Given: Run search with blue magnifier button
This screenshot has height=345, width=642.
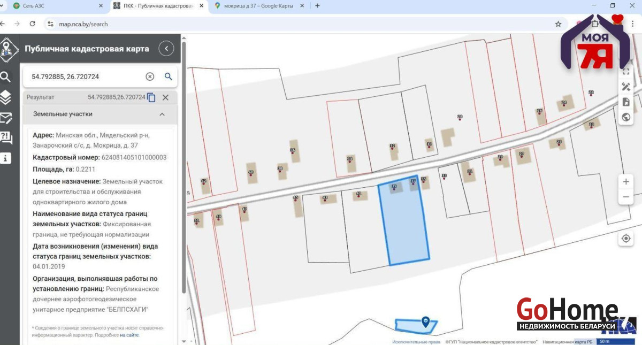Looking at the screenshot, I should point(168,76).
